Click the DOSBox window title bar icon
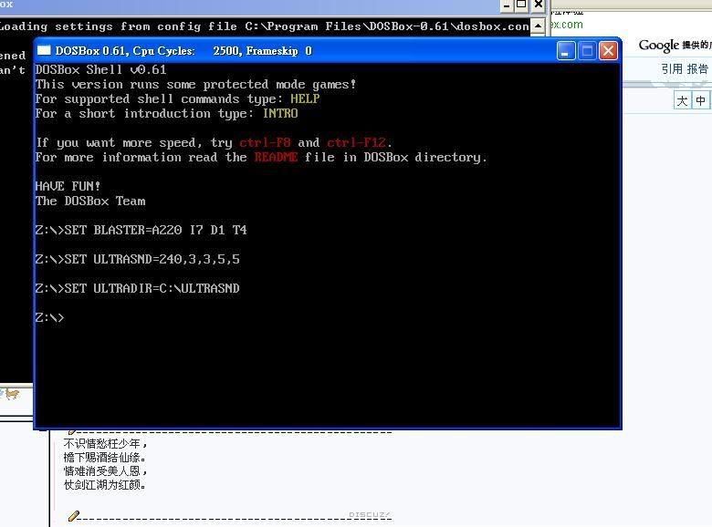Screen dimensions: 712x527 tap(44, 50)
